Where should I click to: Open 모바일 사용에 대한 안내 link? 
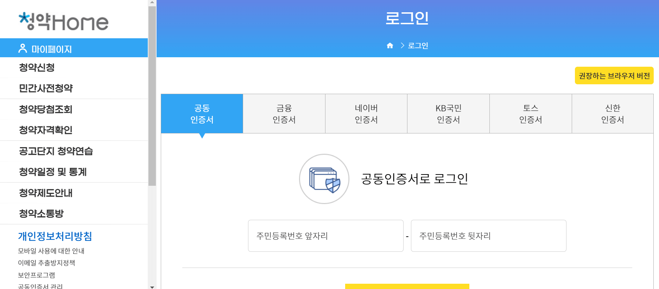51,251
